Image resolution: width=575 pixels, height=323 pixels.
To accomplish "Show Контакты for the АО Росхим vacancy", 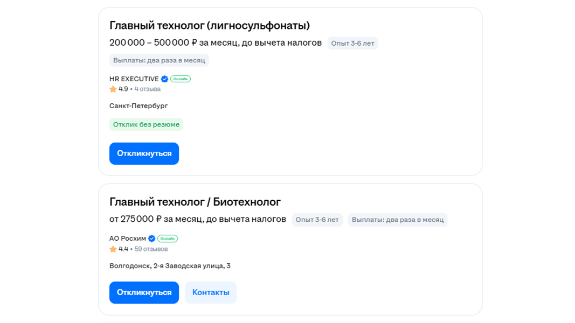I will 211,292.
